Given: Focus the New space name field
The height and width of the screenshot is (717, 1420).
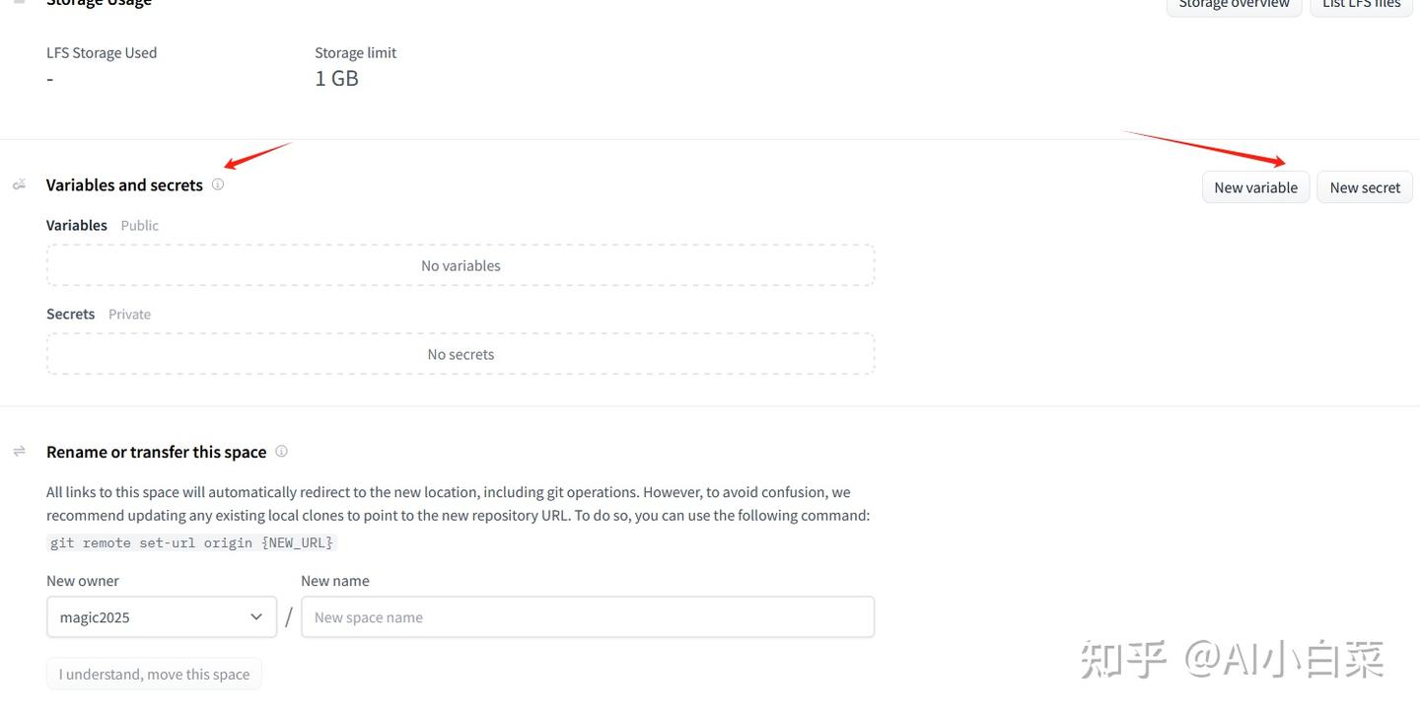Looking at the screenshot, I should coord(588,616).
